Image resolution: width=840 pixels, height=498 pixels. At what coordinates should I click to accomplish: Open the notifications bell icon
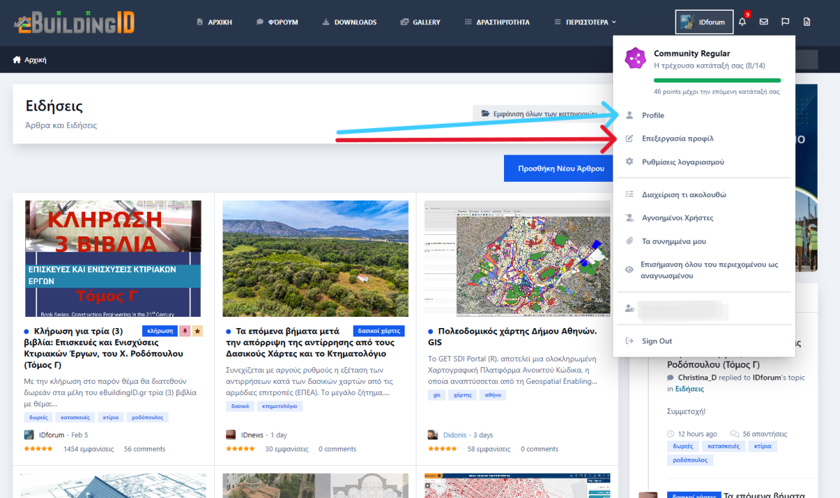point(742,22)
